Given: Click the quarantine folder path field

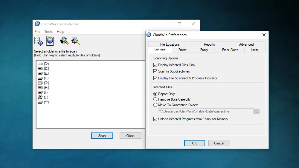Looking at the screenshot, I should tap(206, 111).
